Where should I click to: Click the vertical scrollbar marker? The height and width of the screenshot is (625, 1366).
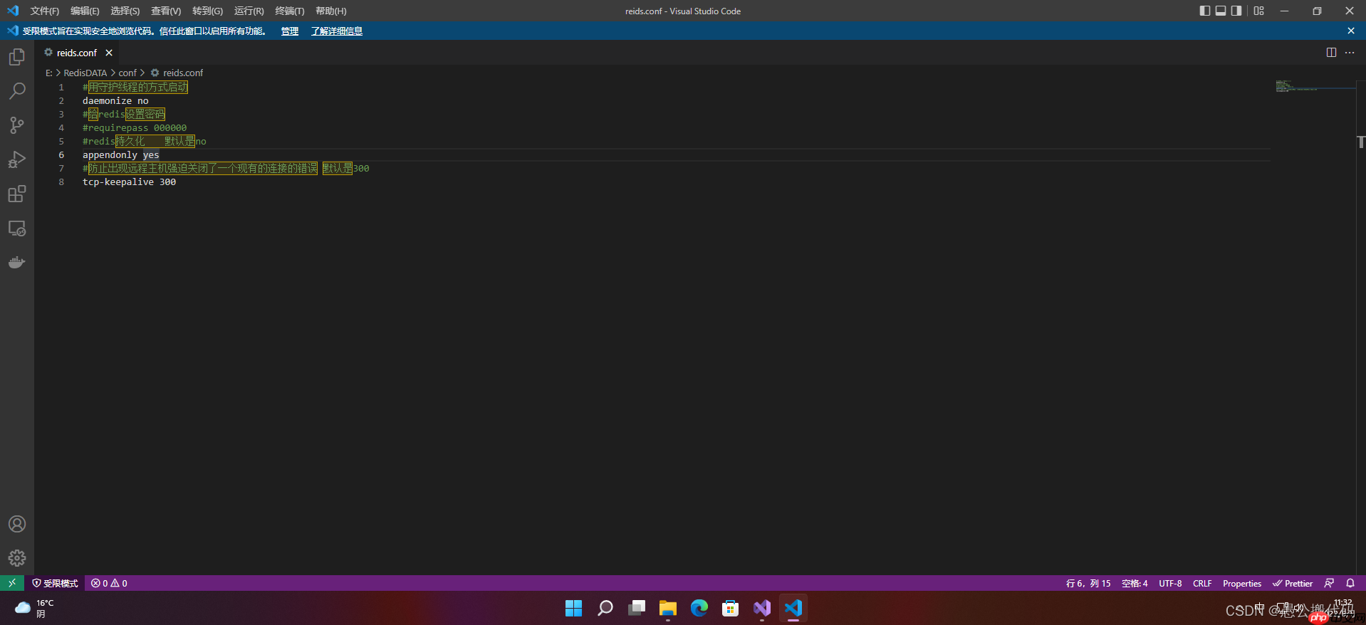[1361, 141]
